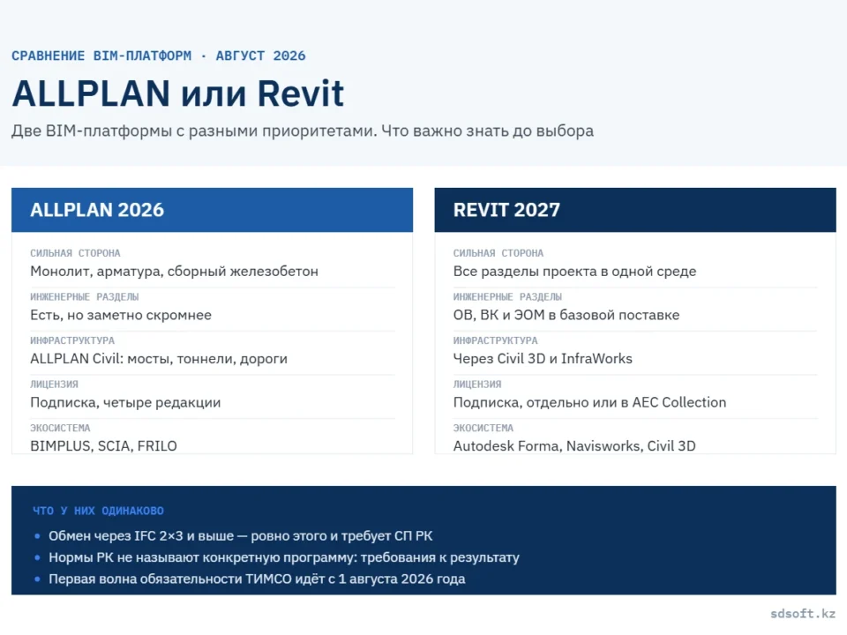Click the 'СРАВНЕНИЕ BIM-ПЛАТФОРМ · АВГУСТ 2026' overline text

click(158, 56)
